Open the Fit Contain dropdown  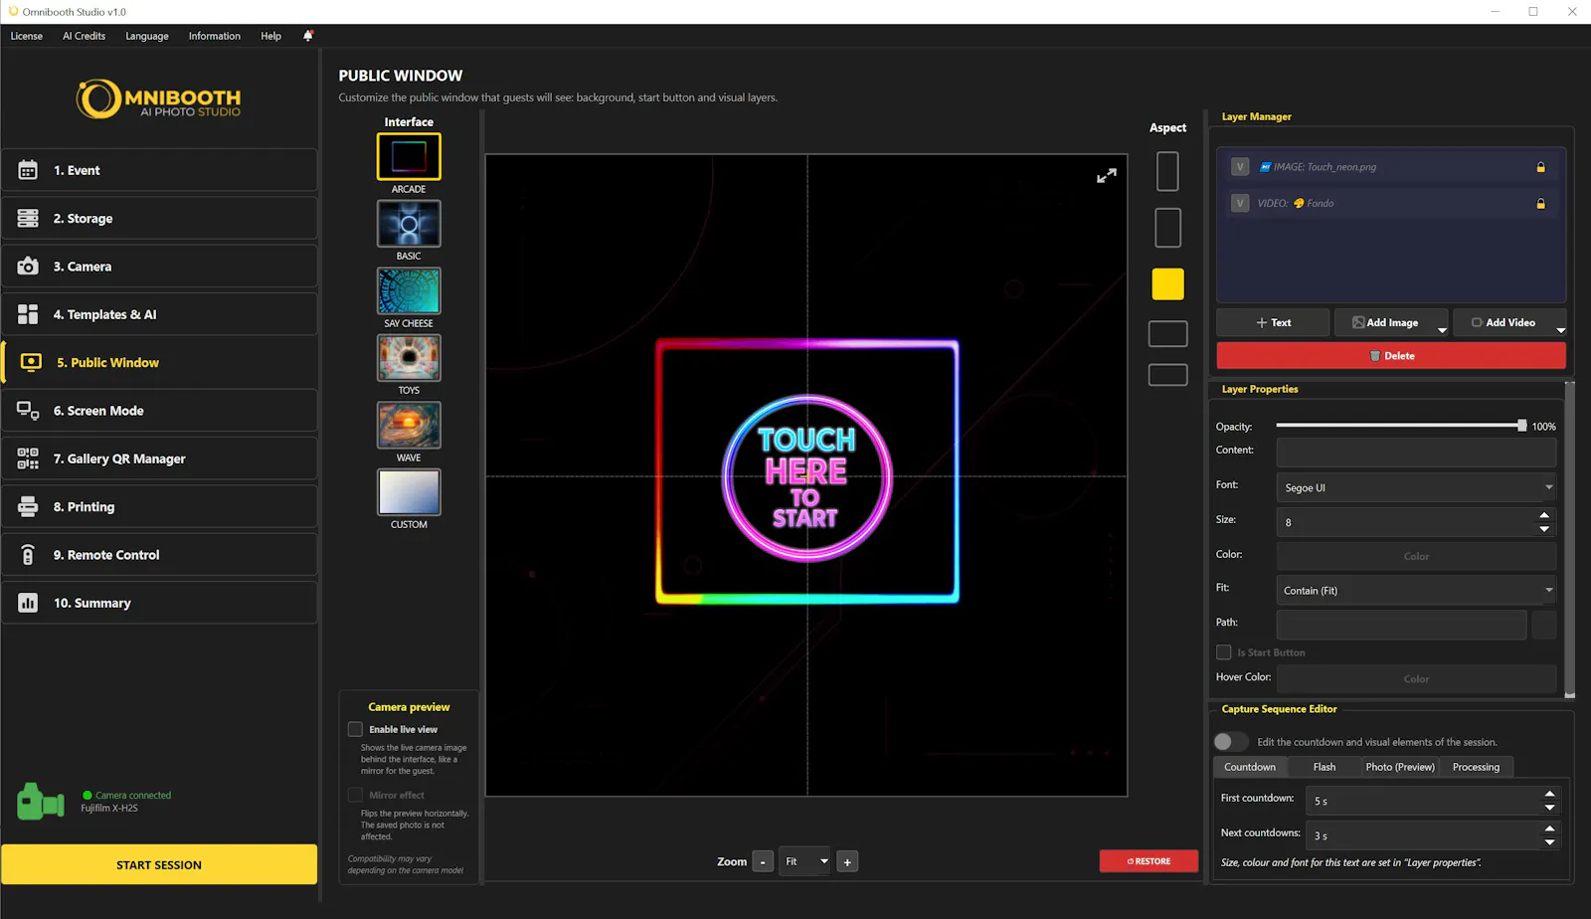pyautogui.click(x=1416, y=591)
